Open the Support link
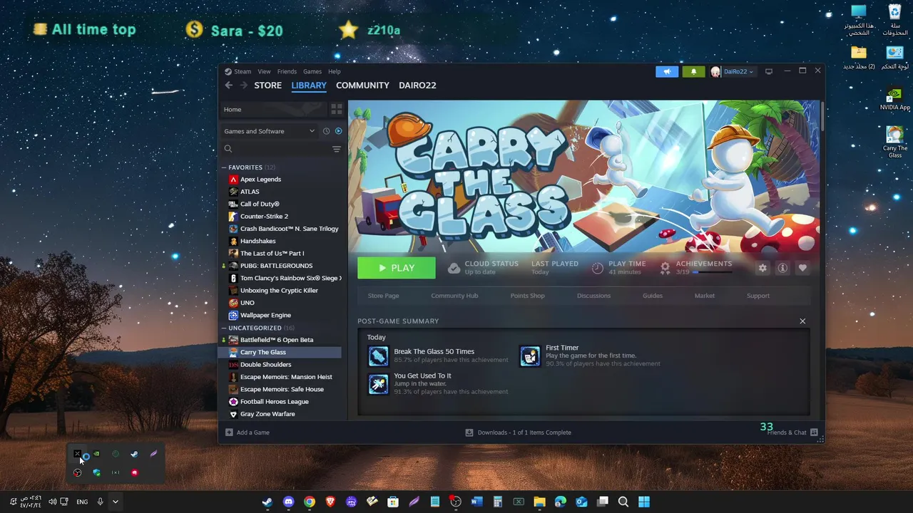913x513 pixels. click(758, 296)
